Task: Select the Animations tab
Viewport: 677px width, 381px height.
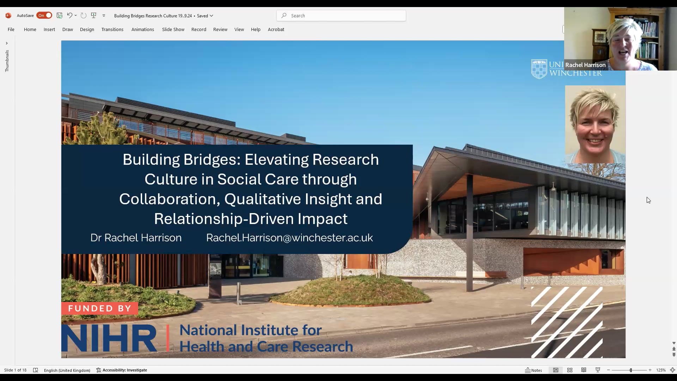Action: pos(143,29)
